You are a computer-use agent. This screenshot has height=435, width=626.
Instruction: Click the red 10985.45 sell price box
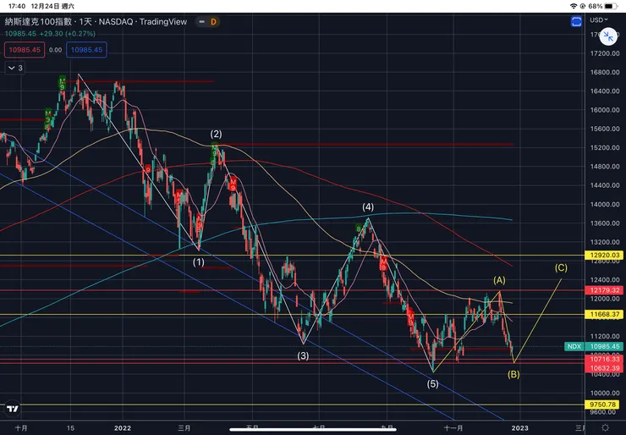tap(25, 50)
